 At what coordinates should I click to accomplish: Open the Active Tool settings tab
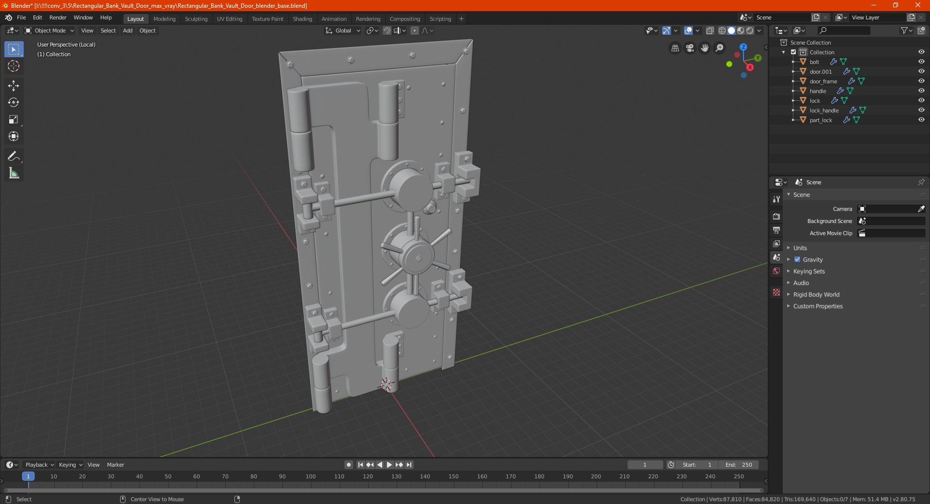776,199
